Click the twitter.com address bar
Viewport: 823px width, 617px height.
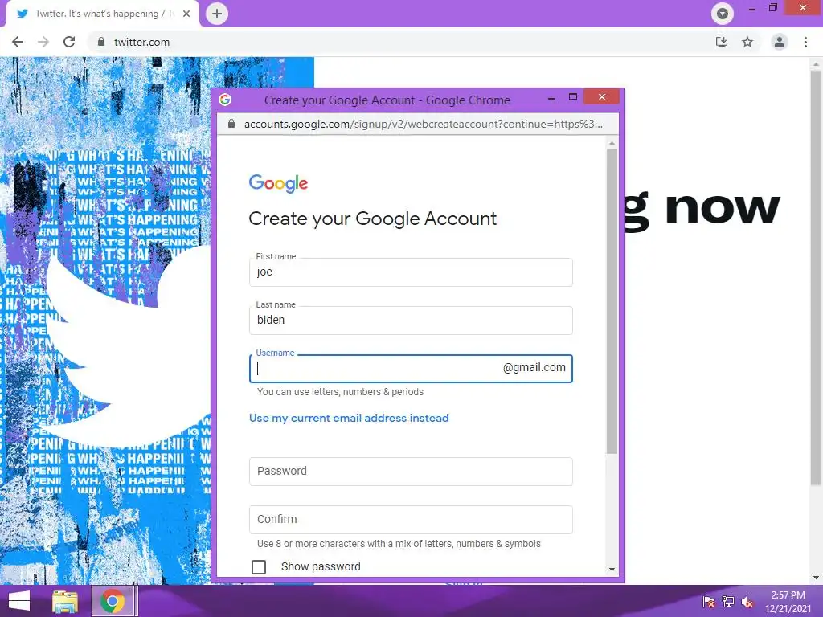point(399,42)
